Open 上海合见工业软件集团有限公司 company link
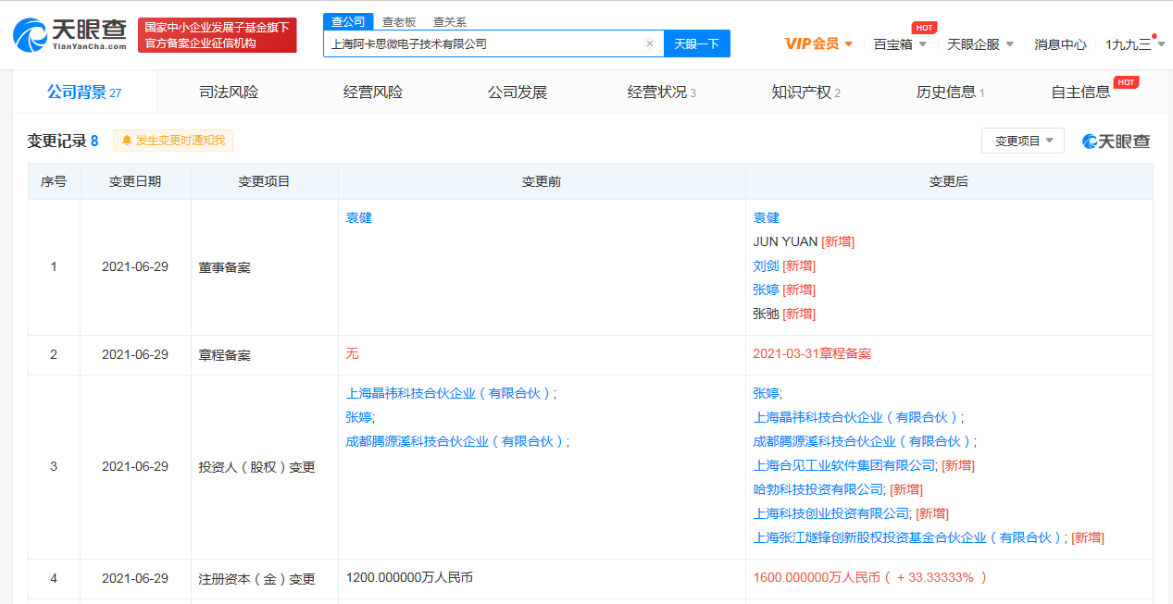 click(x=844, y=465)
